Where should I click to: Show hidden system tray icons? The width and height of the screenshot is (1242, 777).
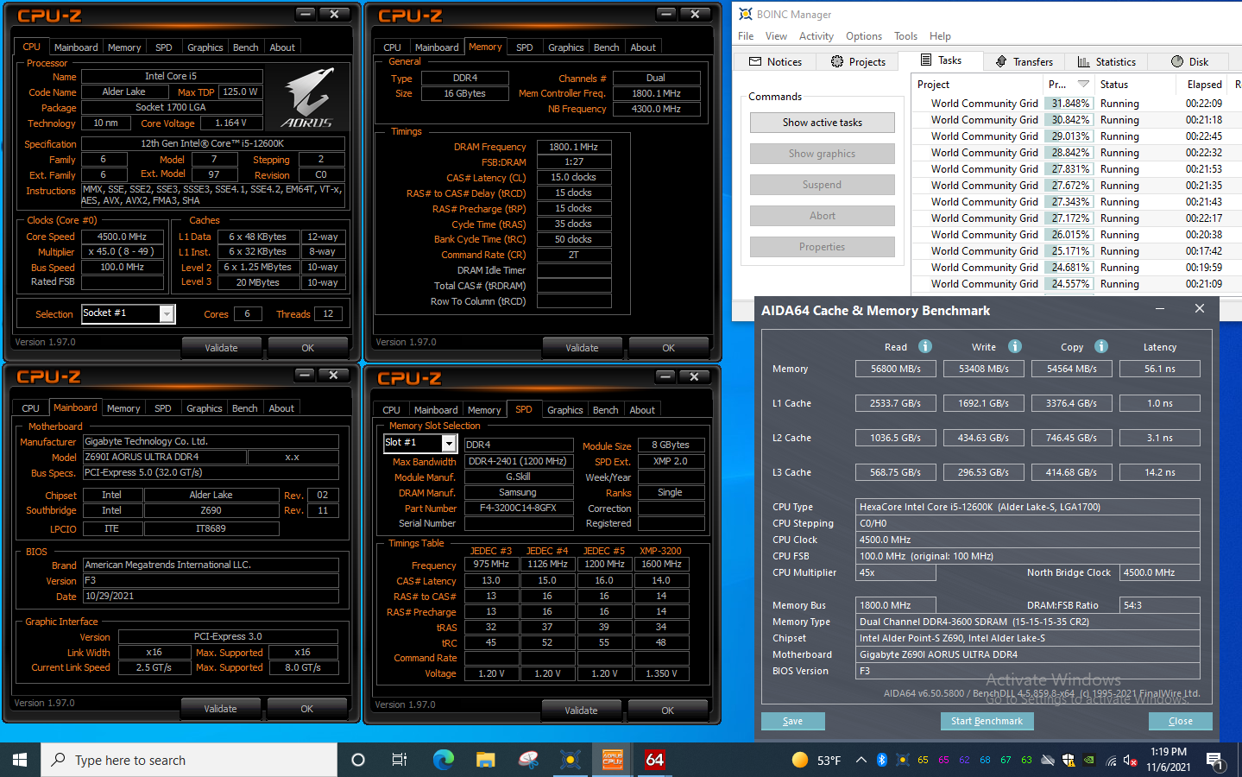click(861, 760)
